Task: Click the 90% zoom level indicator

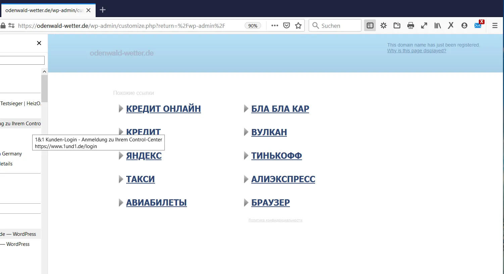Action: coord(253,26)
